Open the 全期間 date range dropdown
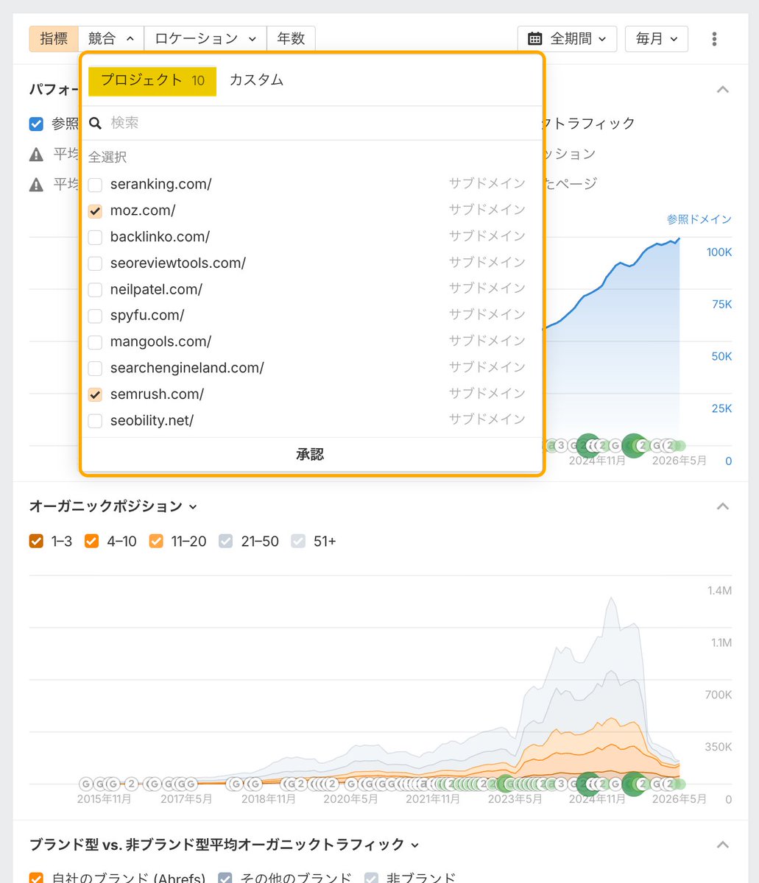The height and width of the screenshot is (883, 759). point(567,39)
